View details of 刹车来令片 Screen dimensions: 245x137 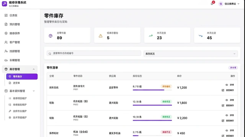(x=230, y=85)
